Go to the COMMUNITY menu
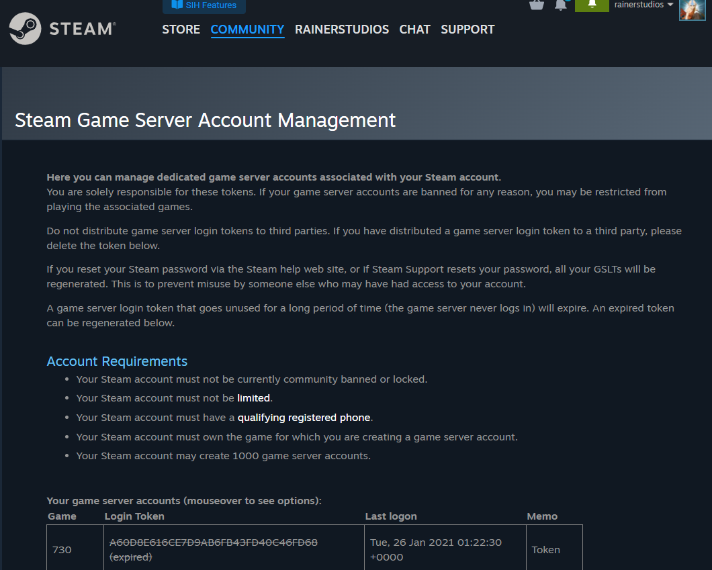Image resolution: width=712 pixels, height=570 pixels. click(x=247, y=30)
